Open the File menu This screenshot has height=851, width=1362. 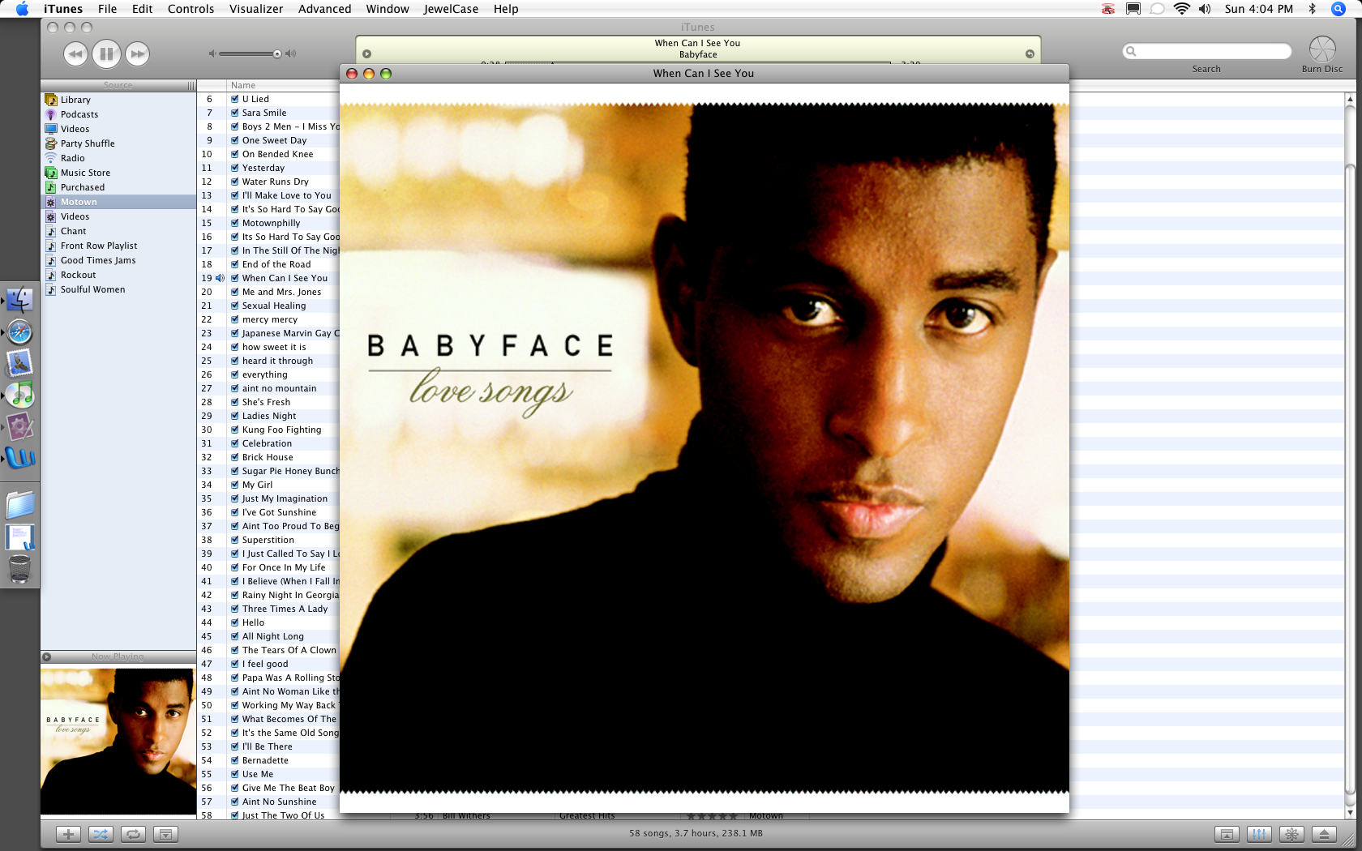[x=107, y=9]
